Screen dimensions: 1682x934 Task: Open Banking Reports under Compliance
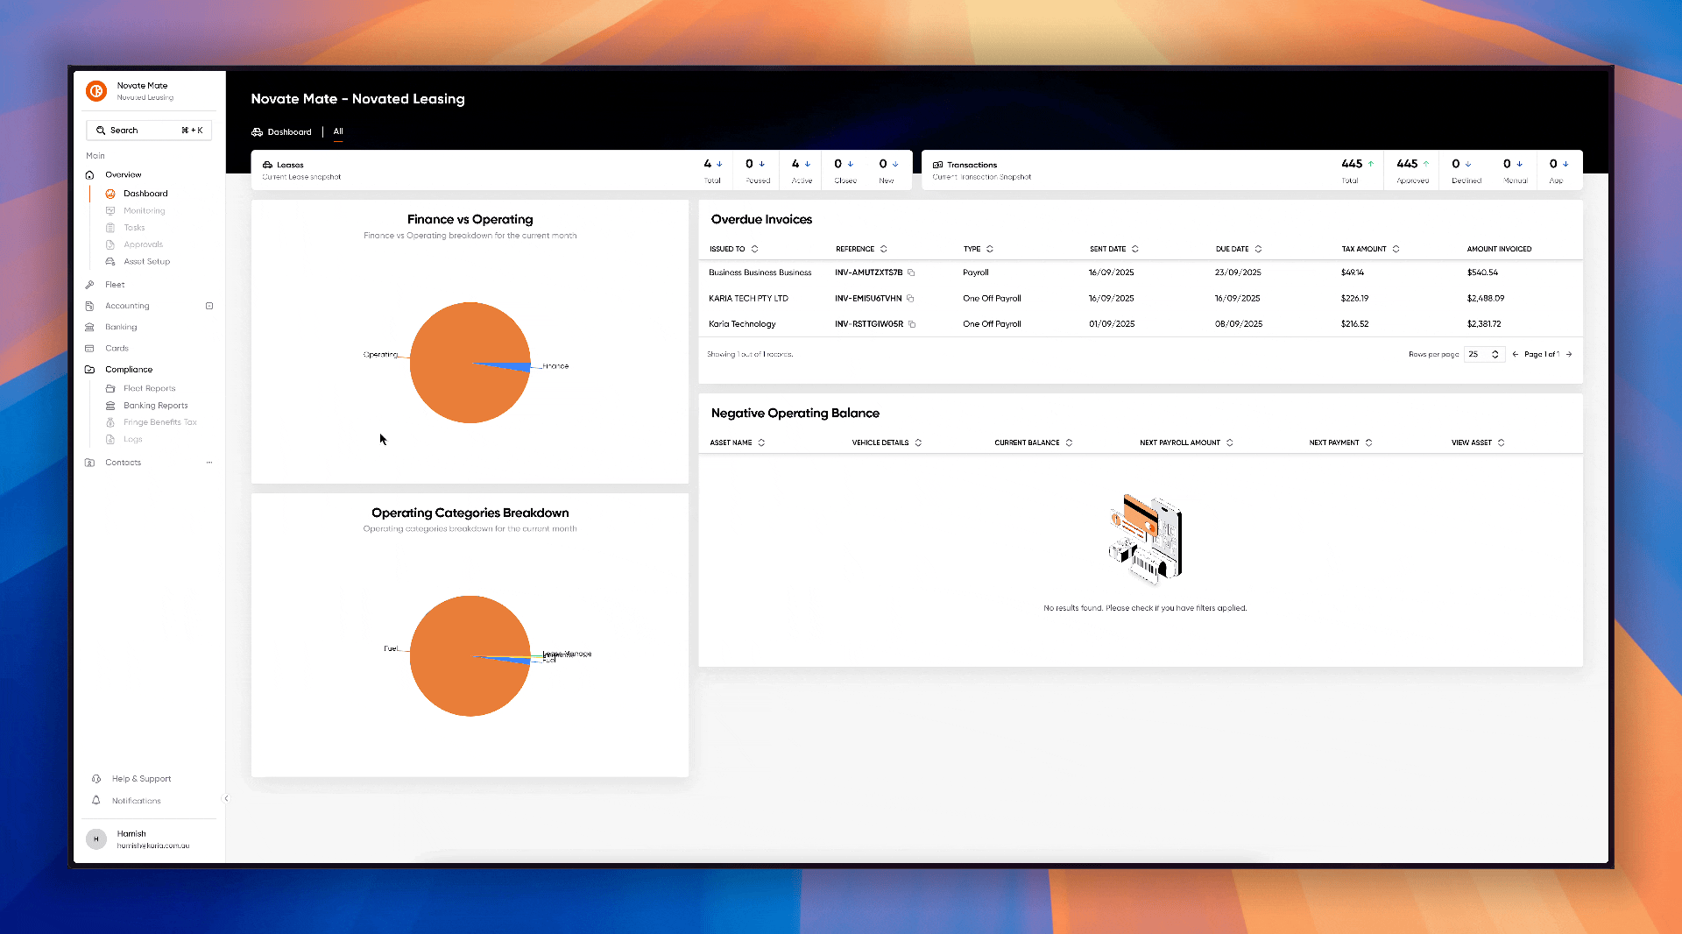tap(155, 406)
